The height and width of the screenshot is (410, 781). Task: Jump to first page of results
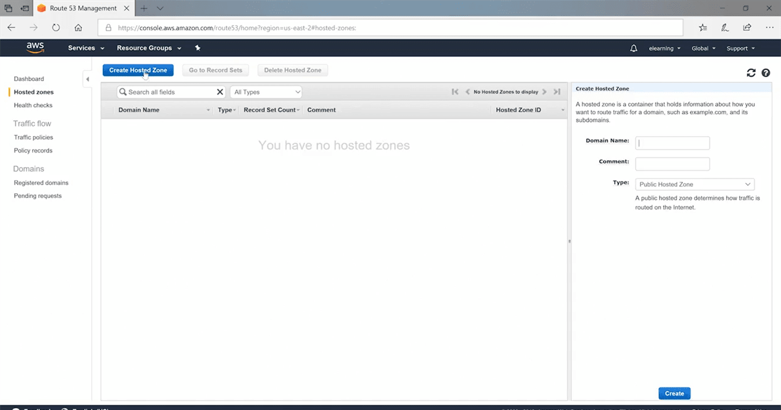pos(455,92)
